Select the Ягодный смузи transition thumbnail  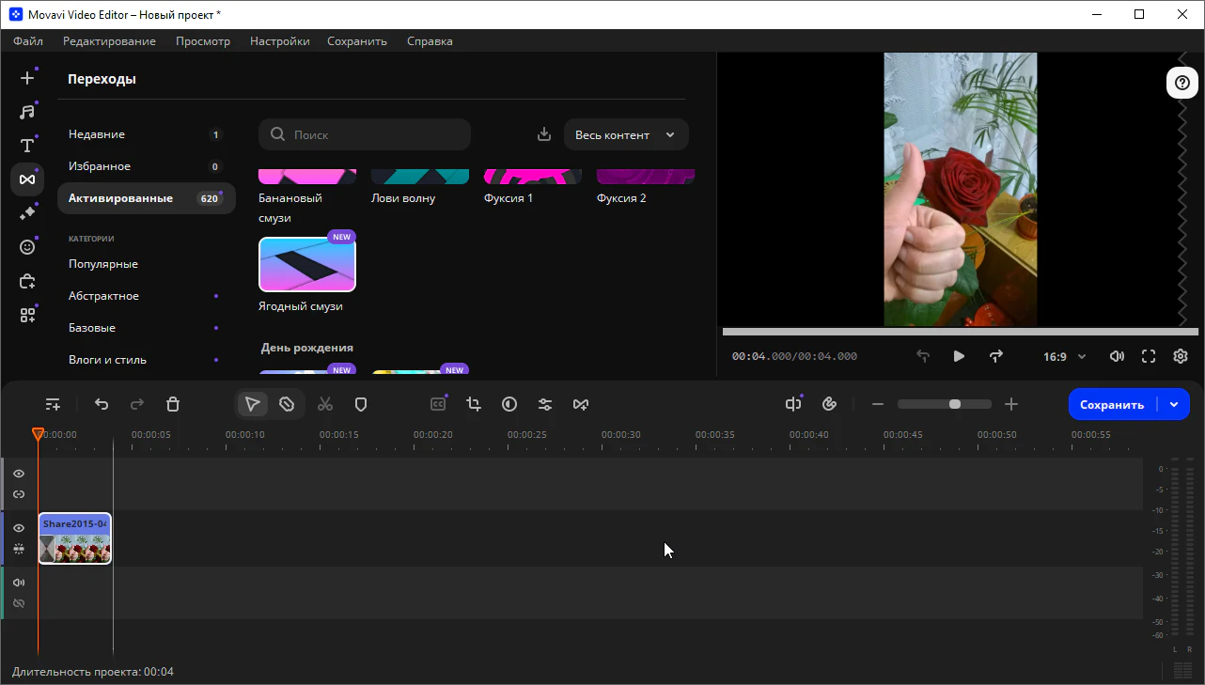307,265
